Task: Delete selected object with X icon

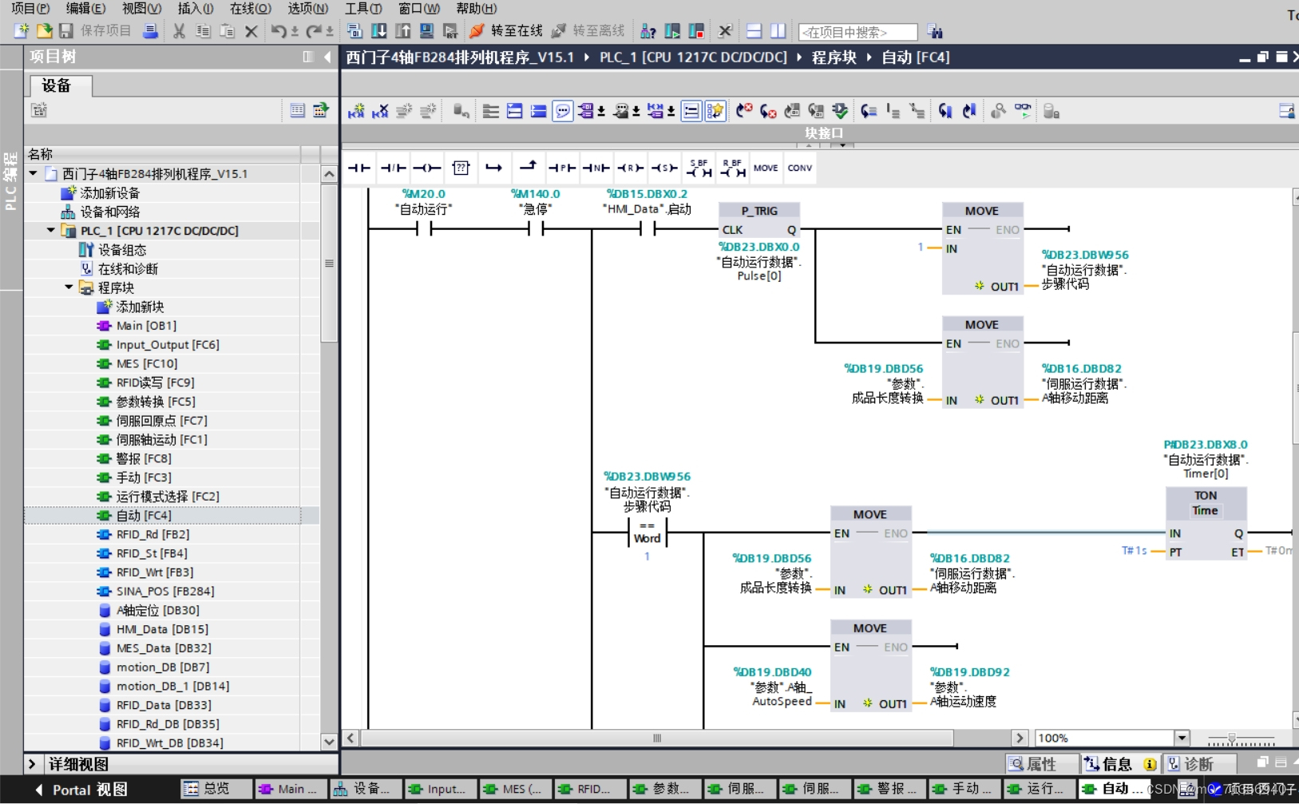Action: tap(251, 31)
